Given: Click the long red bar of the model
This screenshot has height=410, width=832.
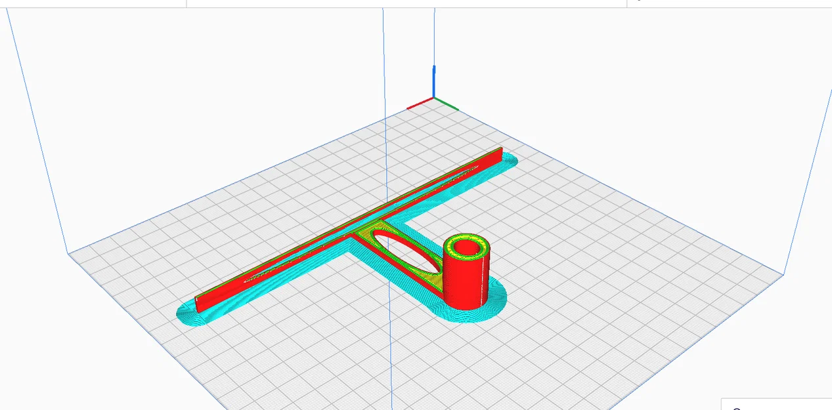Looking at the screenshot, I should click(348, 230).
